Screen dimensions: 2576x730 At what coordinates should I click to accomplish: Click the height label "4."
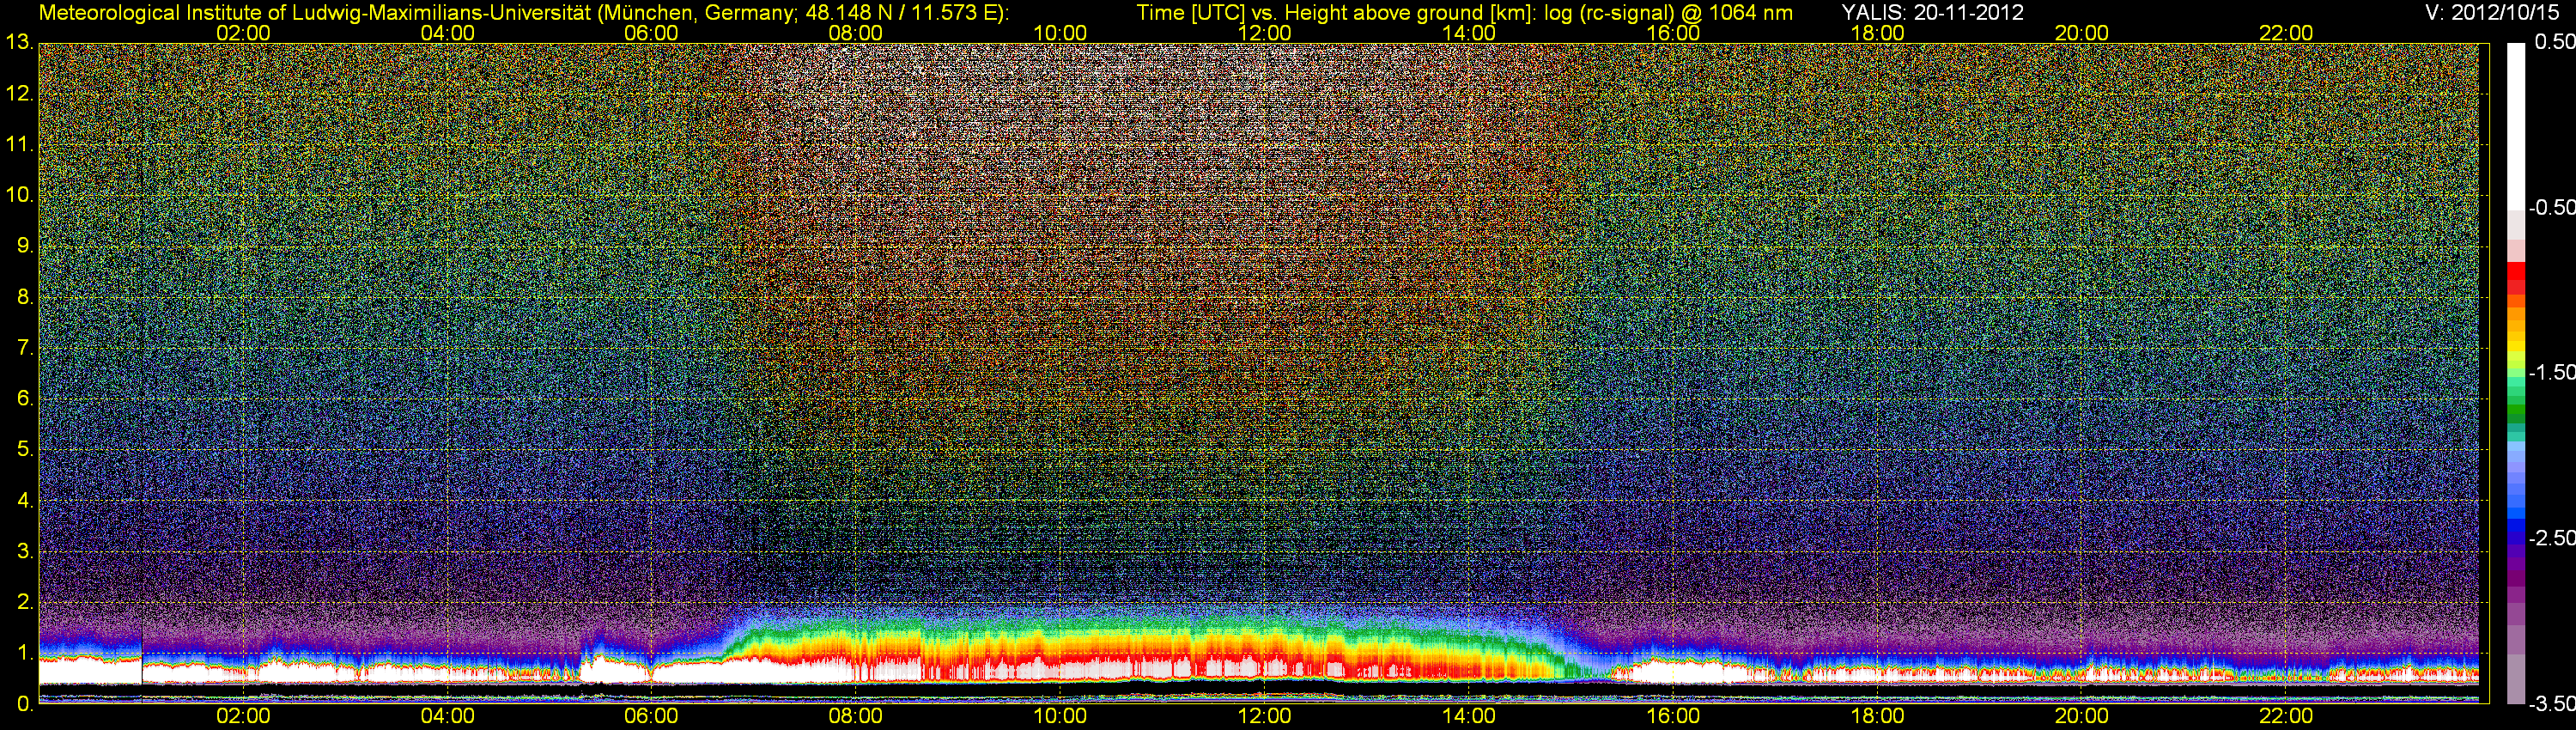click(x=25, y=500)
